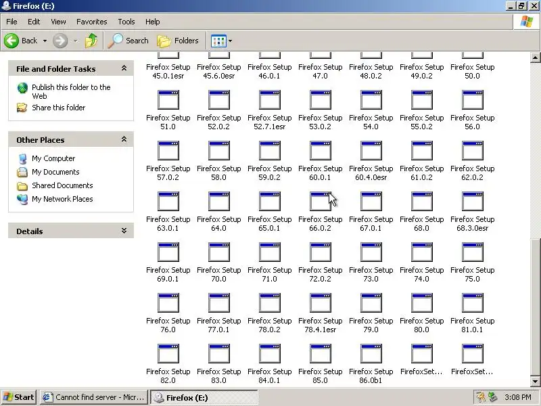Select the Firefox Setup 50.0 label
541x406 pixels.
coord(472,72)
